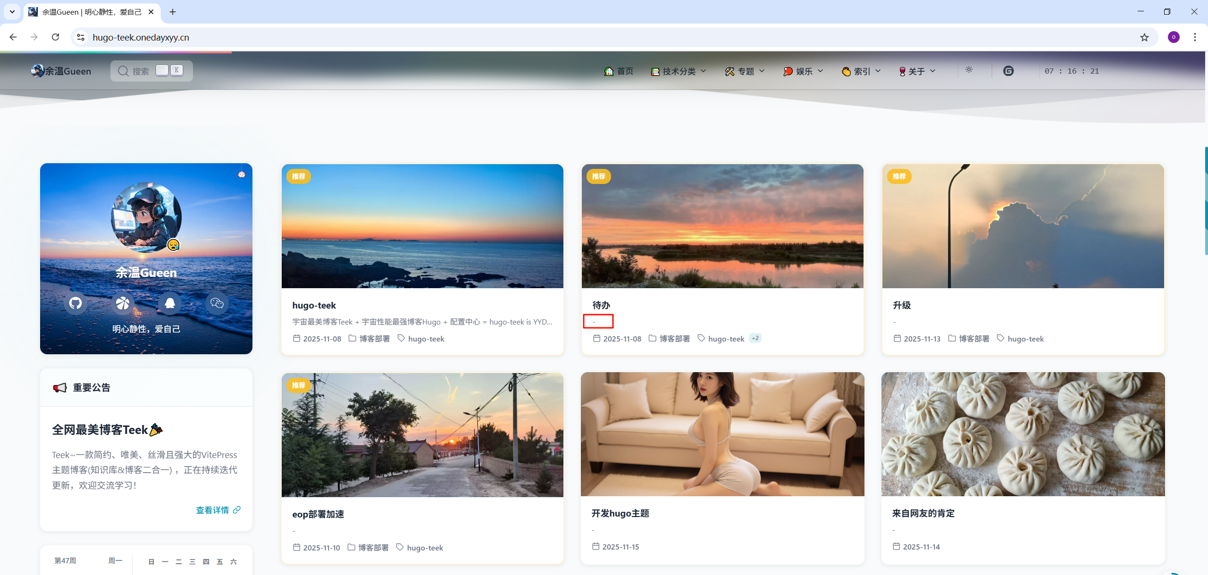Expand the 专题 dropdown menu

click(745, 71)
